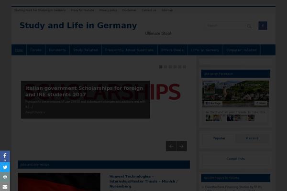287x191 pixels.
Task: Click the Share button in Facebook widget
Action: (261, 103)
